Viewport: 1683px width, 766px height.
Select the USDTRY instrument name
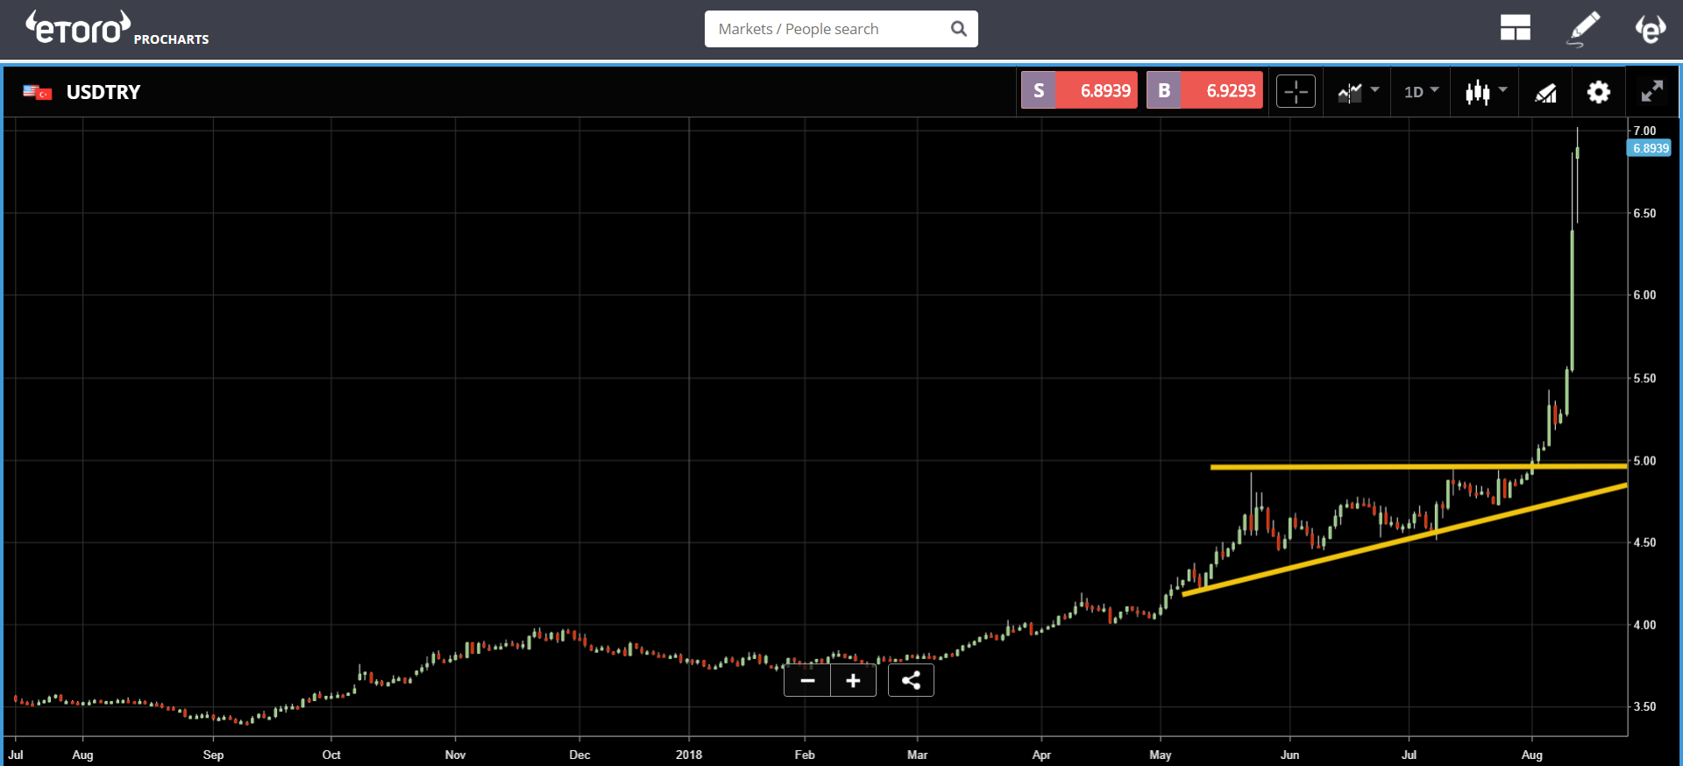pos(103,92)
